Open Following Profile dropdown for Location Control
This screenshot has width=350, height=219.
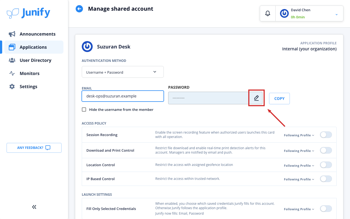point(299,166)
